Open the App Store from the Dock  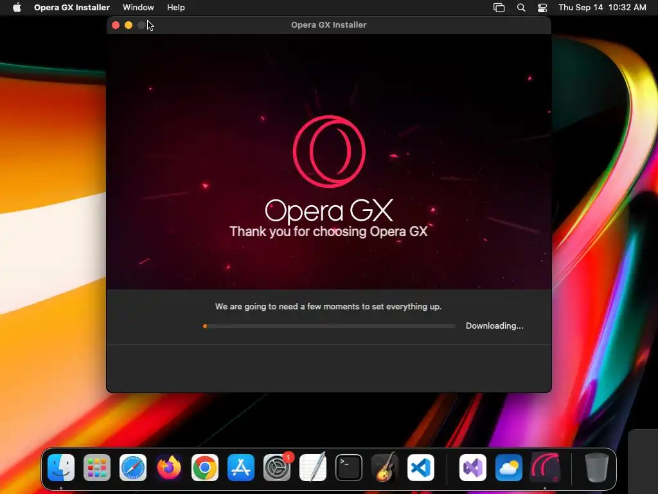[241, 468]
